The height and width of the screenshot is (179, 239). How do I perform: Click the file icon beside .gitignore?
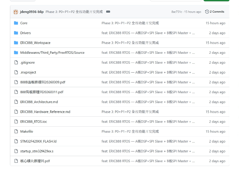[16, 62]
